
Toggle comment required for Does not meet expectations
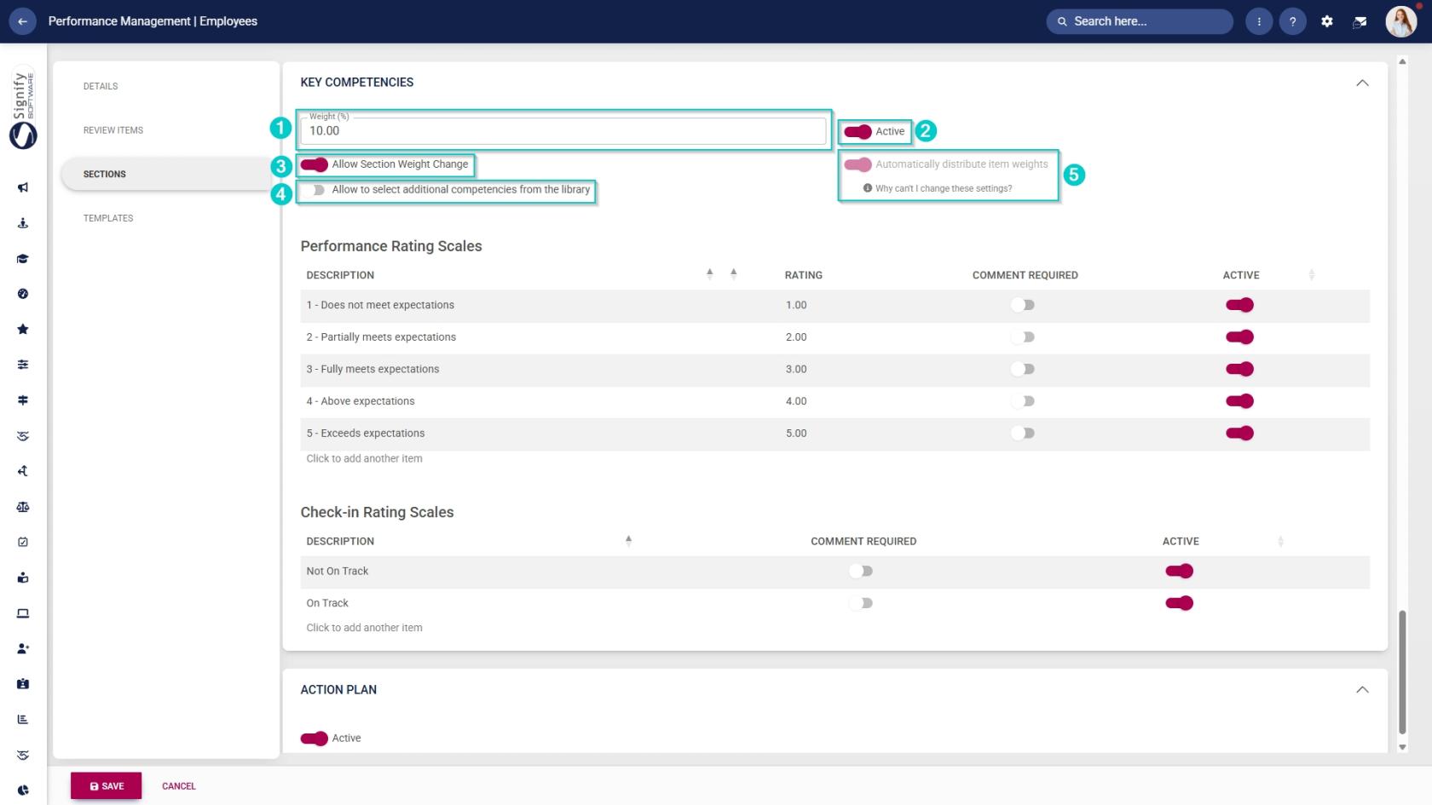coord(1024,305)
